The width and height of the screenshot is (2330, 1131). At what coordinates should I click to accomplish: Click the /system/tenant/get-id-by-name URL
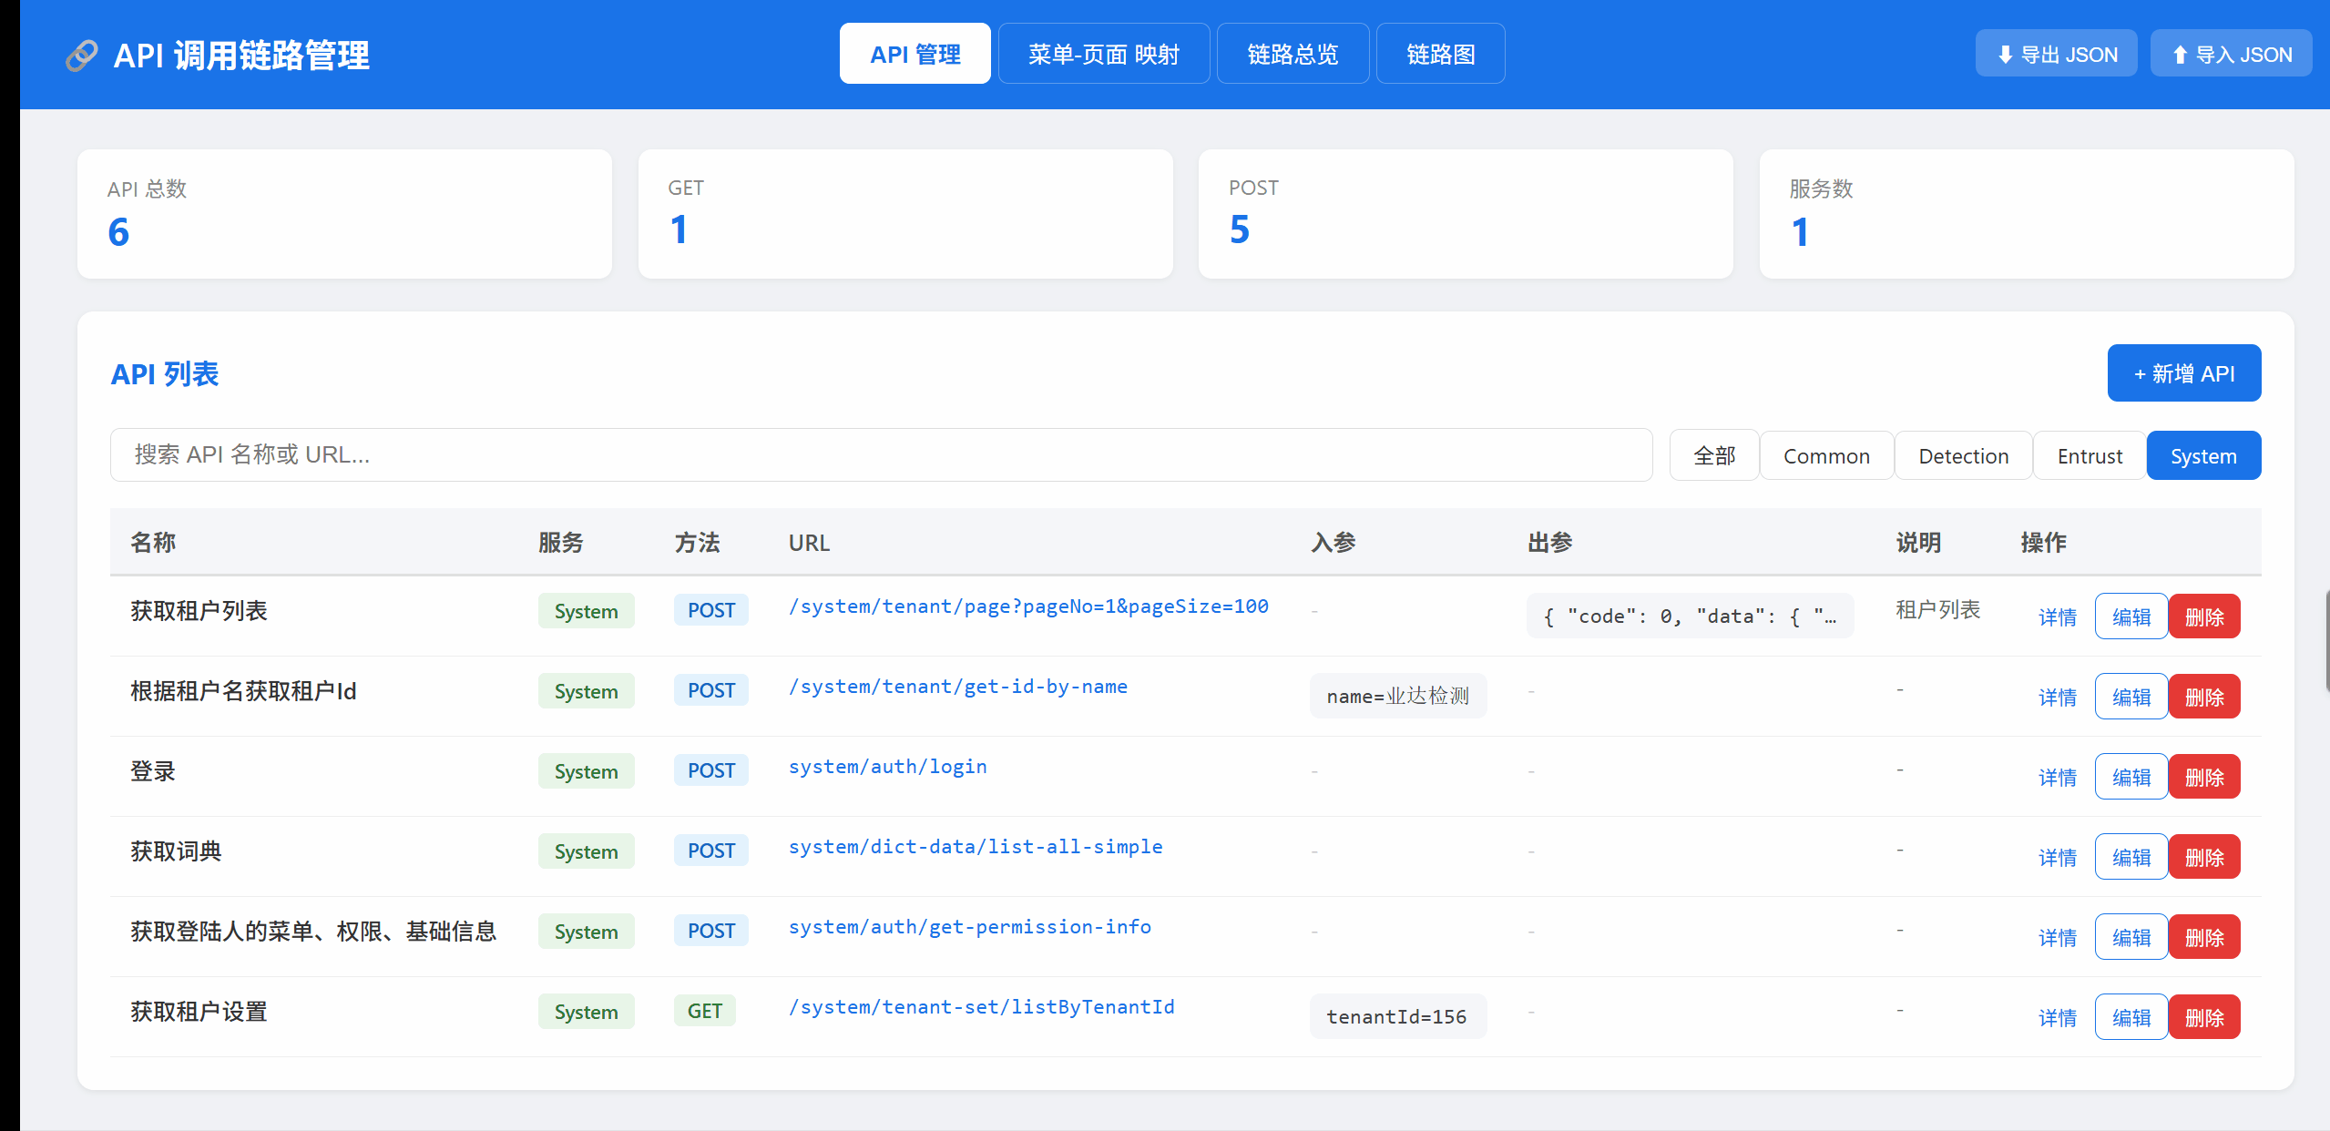tap(958, 687)
